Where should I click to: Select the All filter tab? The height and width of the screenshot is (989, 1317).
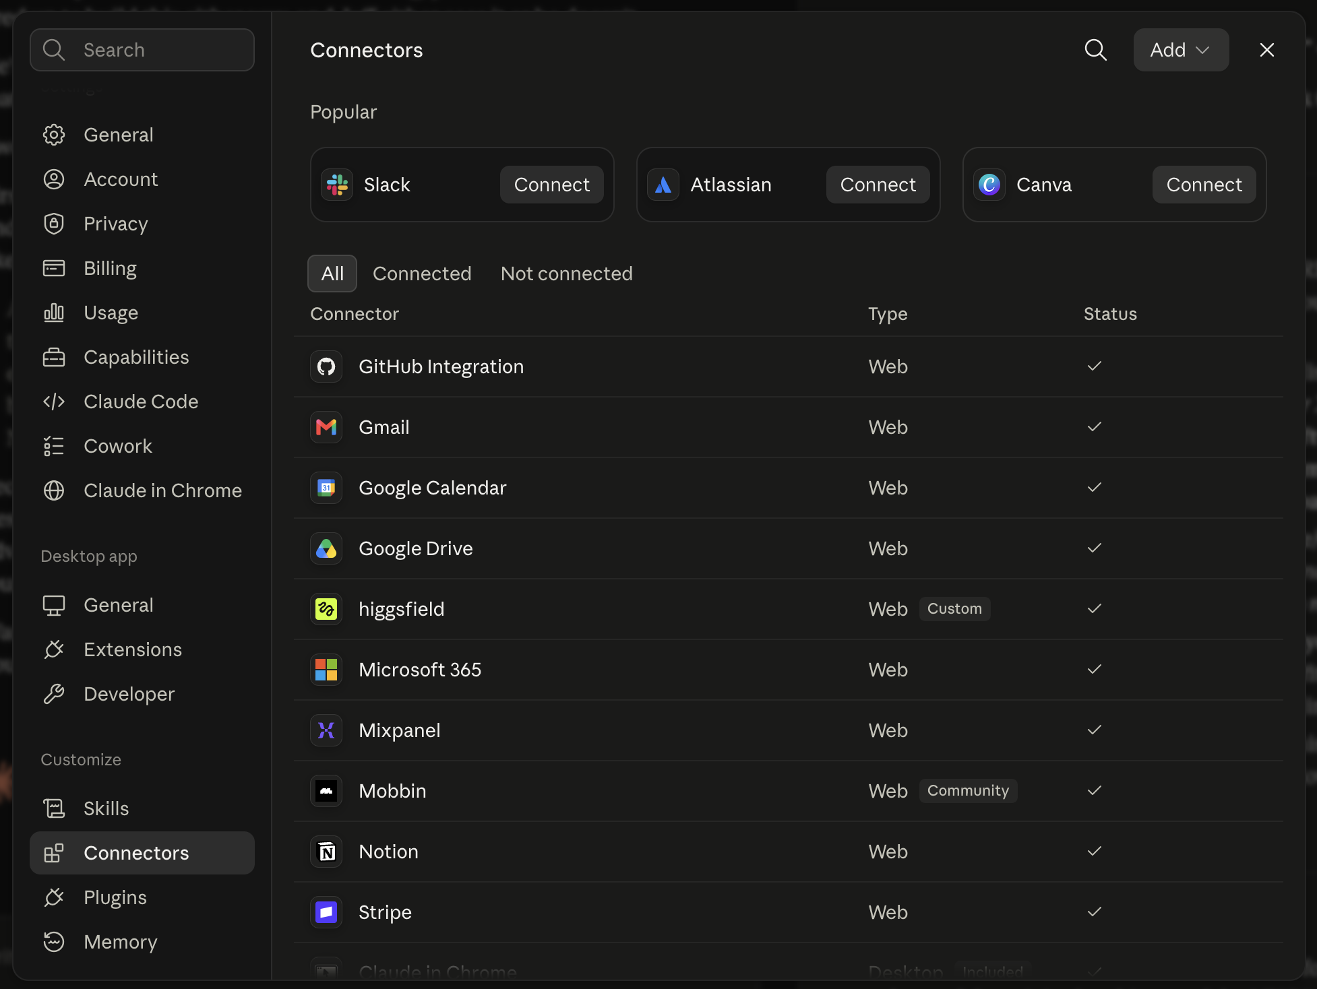[x=332, y=274]
